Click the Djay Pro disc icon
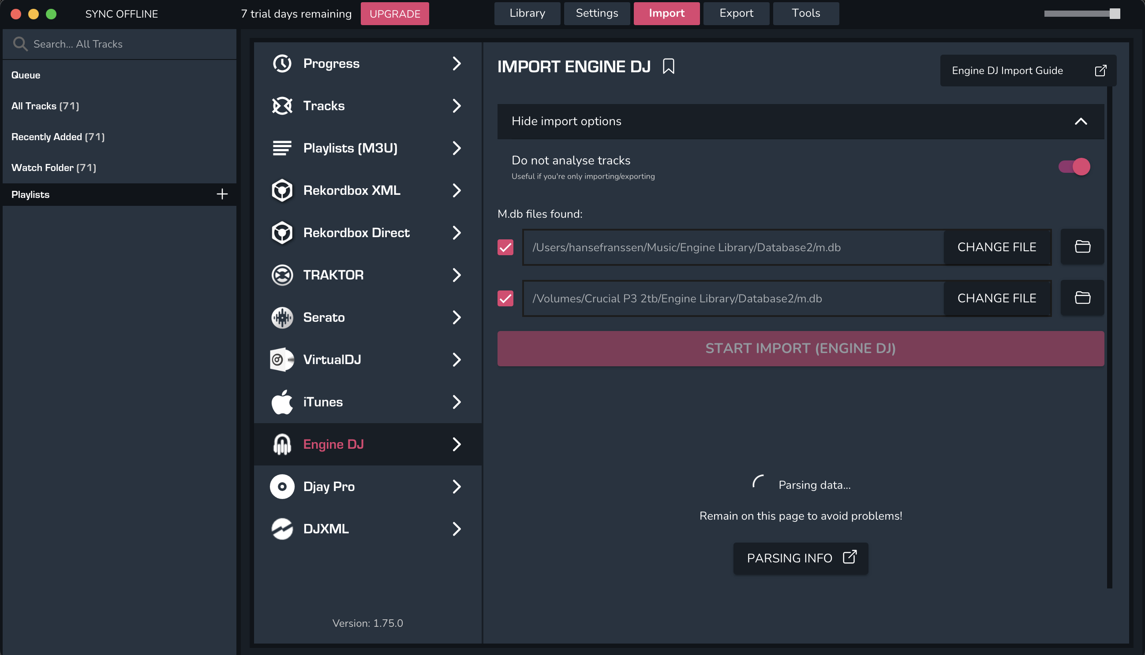Image resolution: width=1145 pixels, height=655 pixels. click(x=282, y=486)
